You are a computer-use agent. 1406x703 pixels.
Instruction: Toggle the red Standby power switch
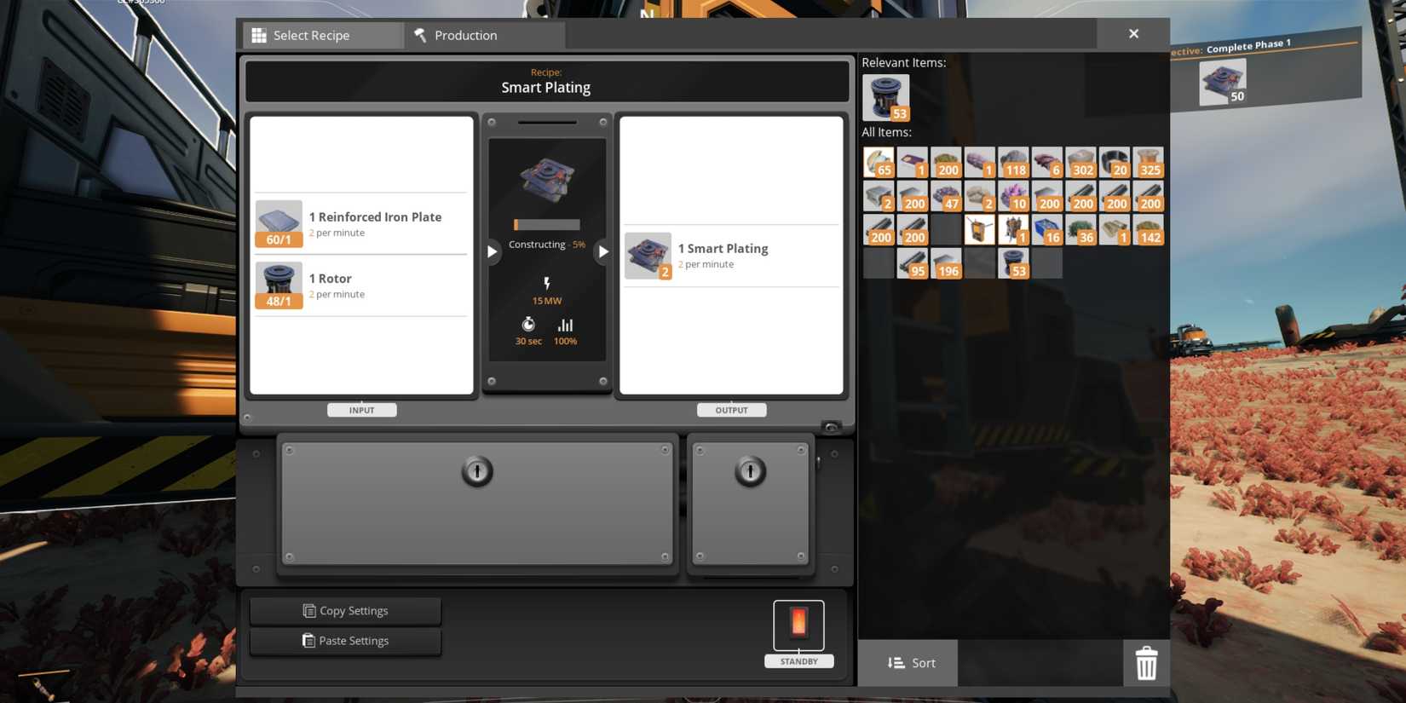pyautogui.click(x=798, y=624)
